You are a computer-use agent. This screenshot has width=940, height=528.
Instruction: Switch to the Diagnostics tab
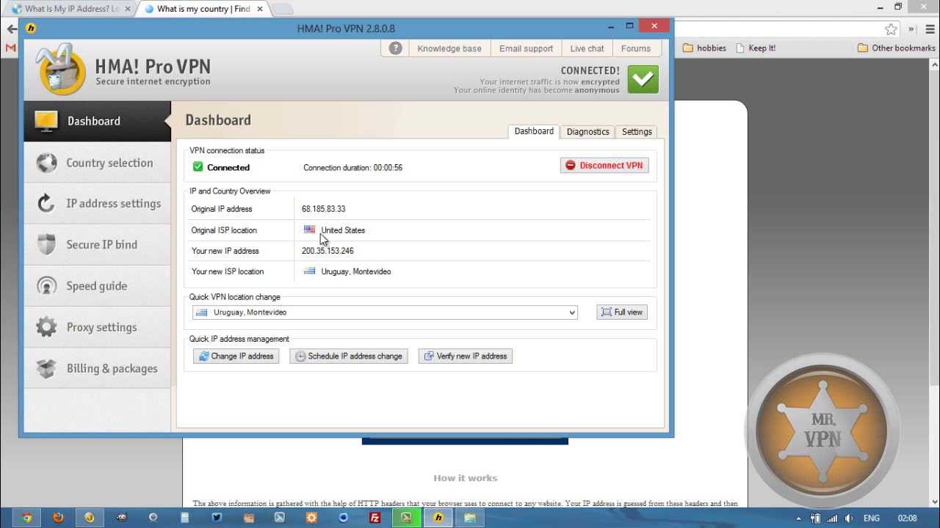pos(587,132)
